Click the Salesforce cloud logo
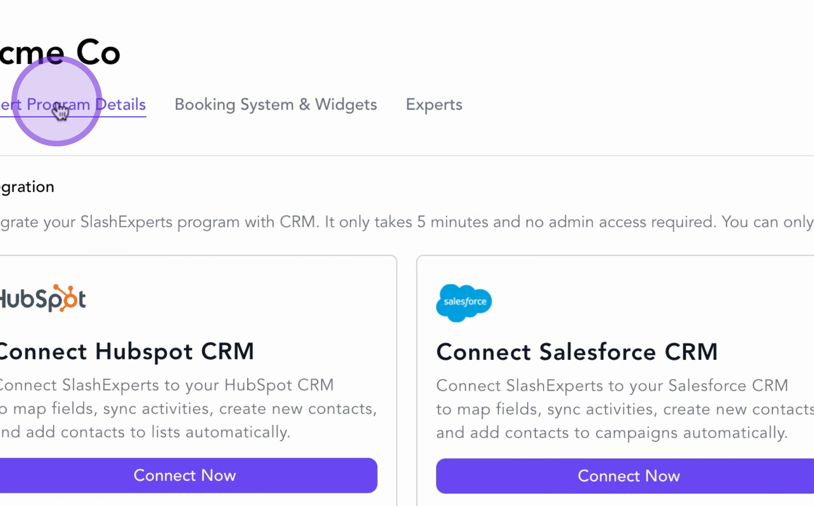The width and height of the screenshot is (814, 506). point(464,302)
